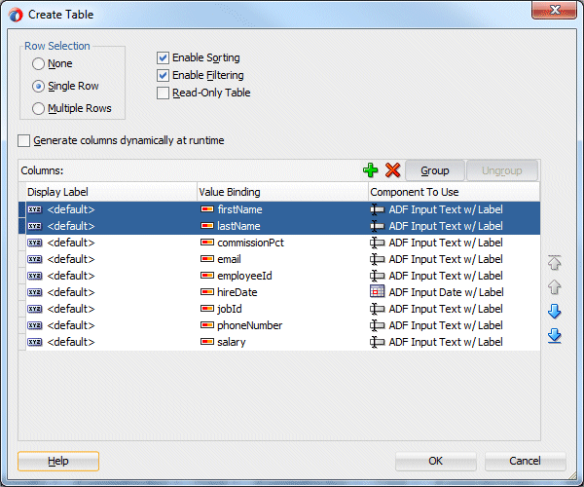Toggle Enable Filtering checkbox
The image size is (584, 487).
coord(163,75)
